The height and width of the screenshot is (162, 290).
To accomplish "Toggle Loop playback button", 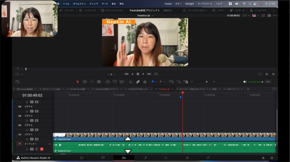I will click(156, 74).
